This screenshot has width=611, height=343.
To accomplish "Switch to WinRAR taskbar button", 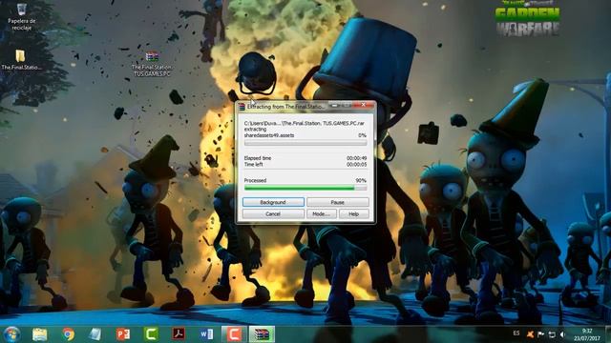I will 262,334.
